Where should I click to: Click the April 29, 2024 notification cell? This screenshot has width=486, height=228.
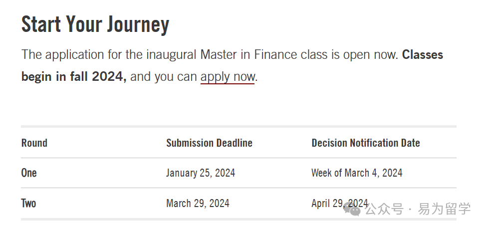tap(340, 203)
